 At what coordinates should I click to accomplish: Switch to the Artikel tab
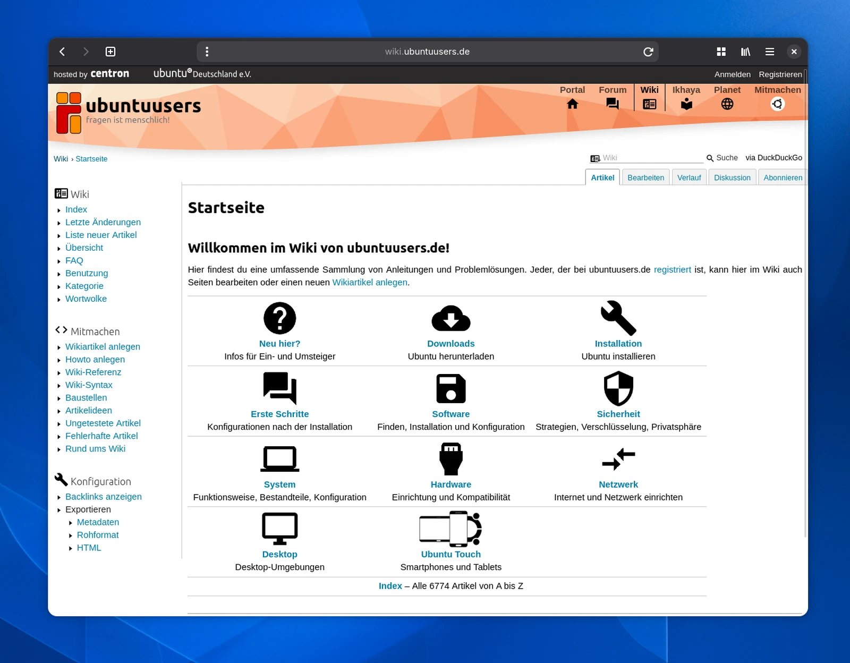[602, 177]
